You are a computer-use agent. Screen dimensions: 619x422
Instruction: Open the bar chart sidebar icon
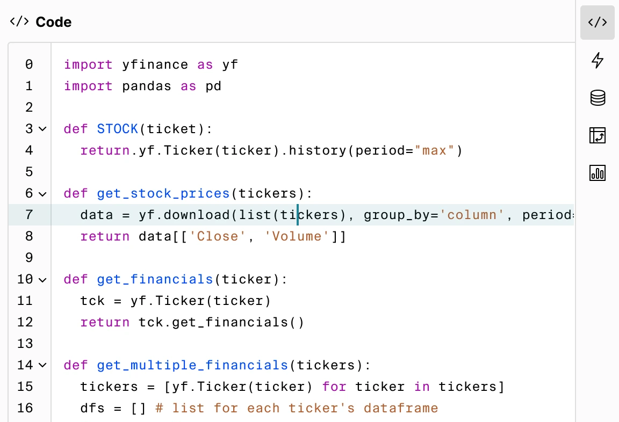point(597,173)
